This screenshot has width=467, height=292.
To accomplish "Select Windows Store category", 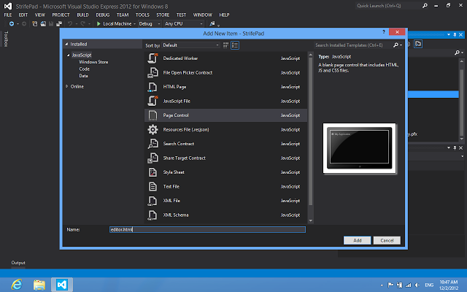I will 93,62.
